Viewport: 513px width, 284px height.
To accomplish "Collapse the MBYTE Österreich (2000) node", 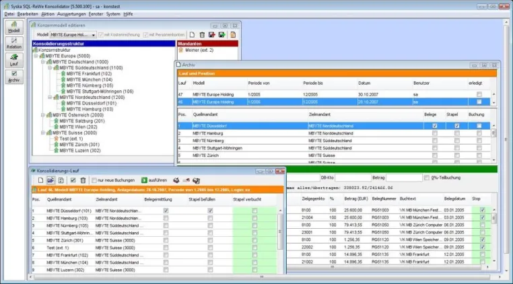I will point(43,115).
